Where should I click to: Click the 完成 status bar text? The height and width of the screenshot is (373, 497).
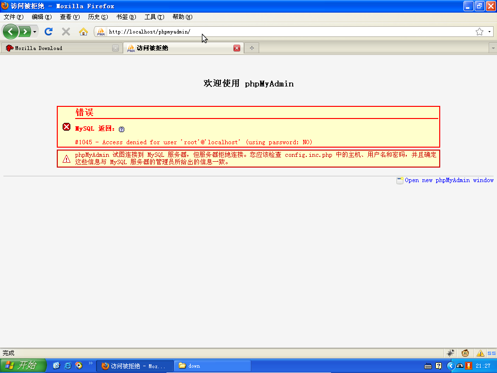9,353
